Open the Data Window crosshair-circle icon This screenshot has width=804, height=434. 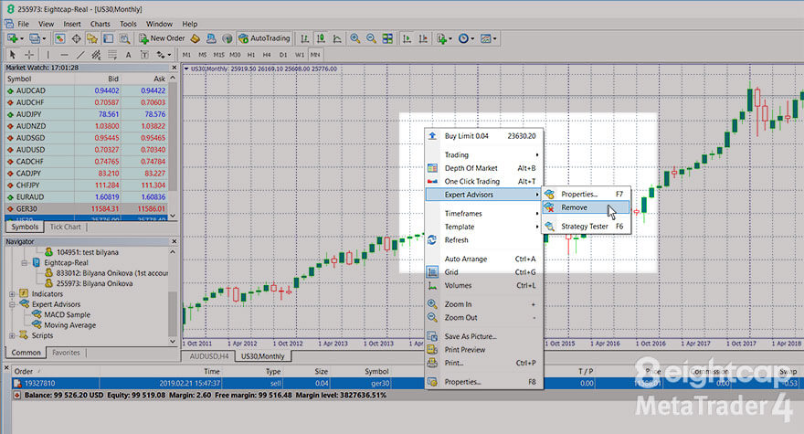pyautogui.click(x=76, y=38)
